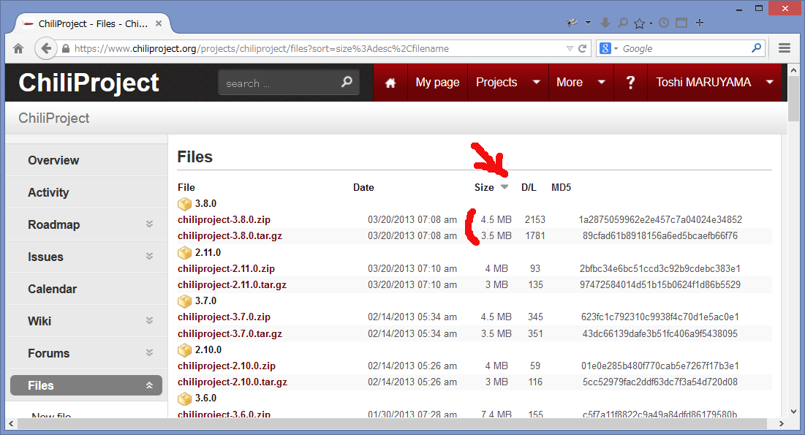The image size is (805, 435).
Task: Click the browser back arrow button
Action: 46,49
